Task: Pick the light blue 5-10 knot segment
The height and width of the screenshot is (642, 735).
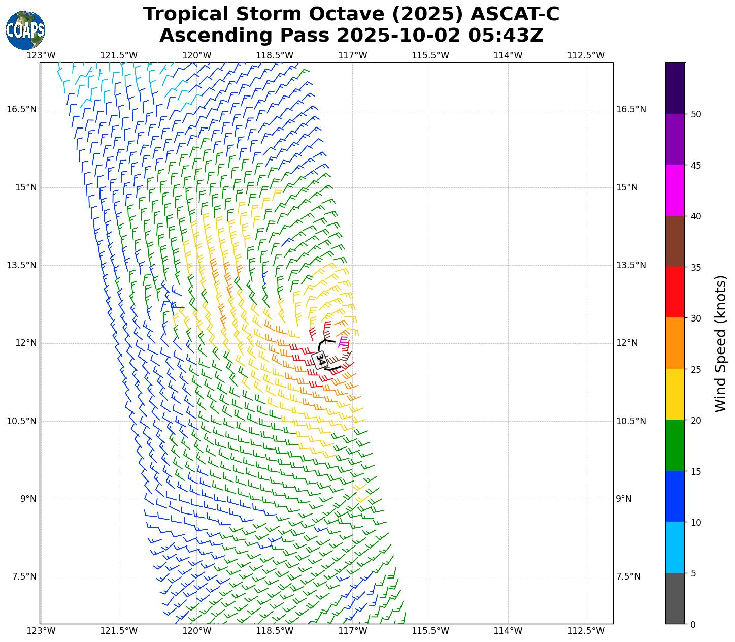Action: pos(675,547)
